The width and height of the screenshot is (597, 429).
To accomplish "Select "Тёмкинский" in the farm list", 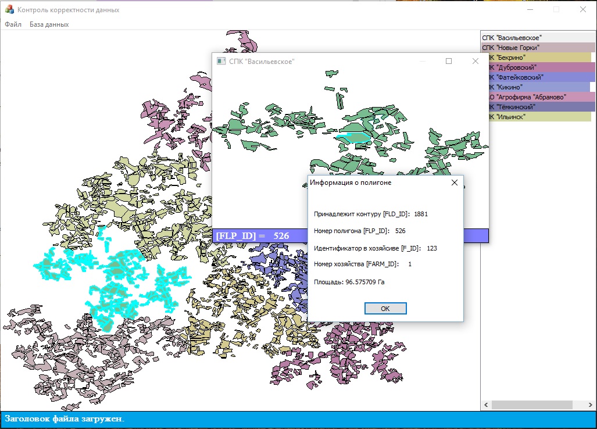I will pyautogui.click(x=542, y=107).
